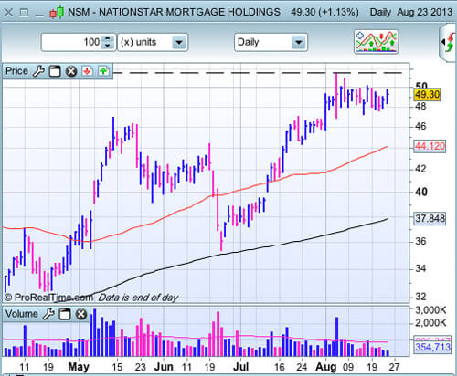The image size is (457, 376).
Task: Click the 354,713 volume value label
Action: (x=432, y=347)
